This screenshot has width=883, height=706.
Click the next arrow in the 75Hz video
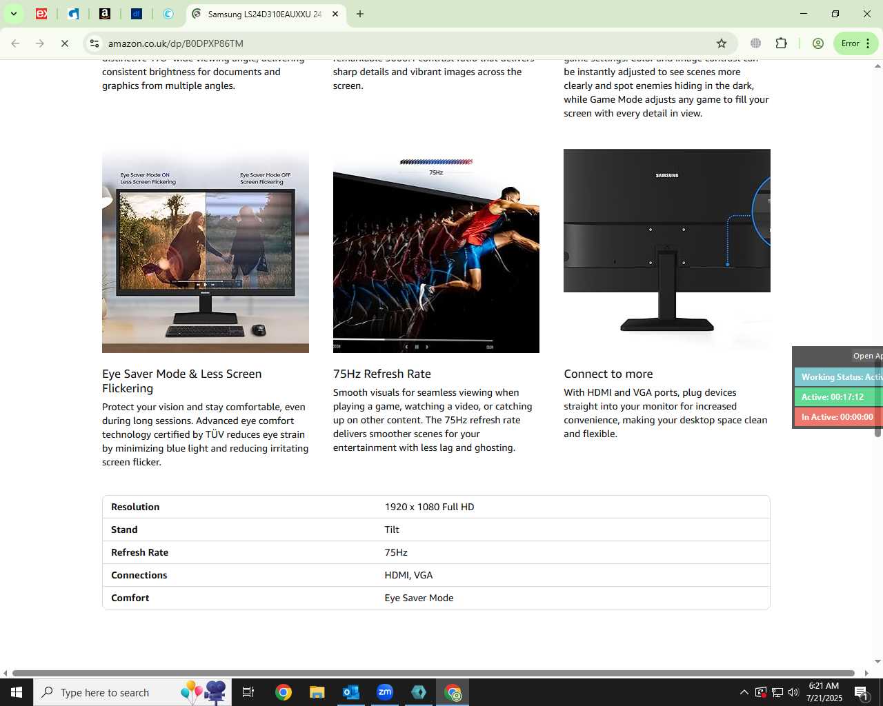pyautogui.click(x=427, y=347)
